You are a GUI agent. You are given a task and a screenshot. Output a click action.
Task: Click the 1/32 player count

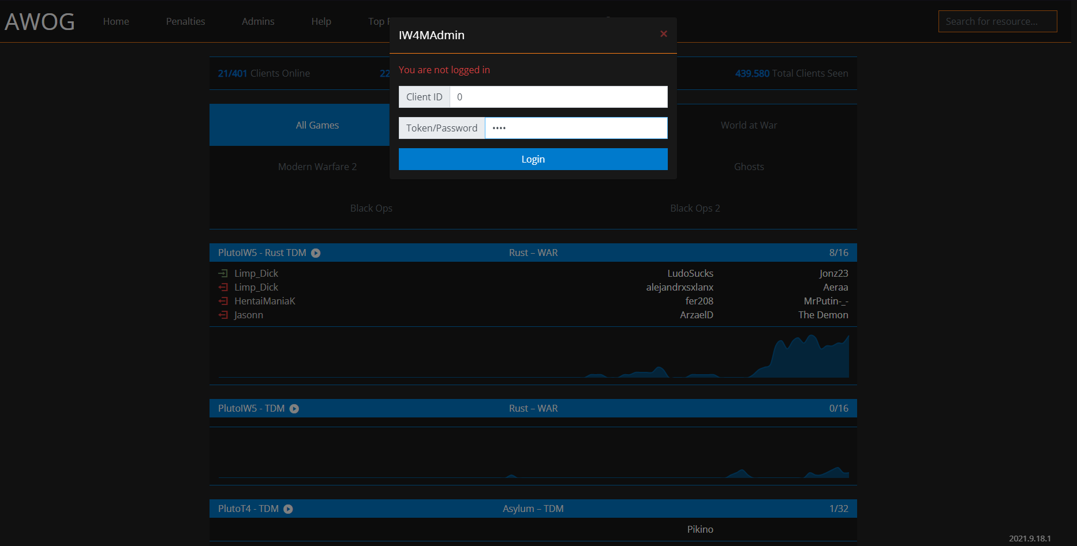[x=839, y=509]
